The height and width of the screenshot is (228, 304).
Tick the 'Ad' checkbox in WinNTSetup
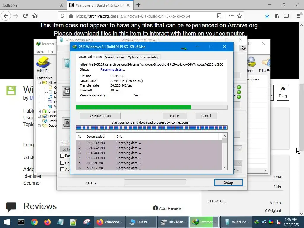tap(62, 170)
